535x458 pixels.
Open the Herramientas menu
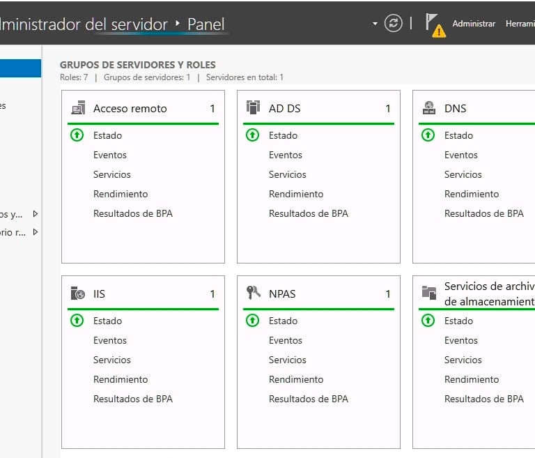520,24
